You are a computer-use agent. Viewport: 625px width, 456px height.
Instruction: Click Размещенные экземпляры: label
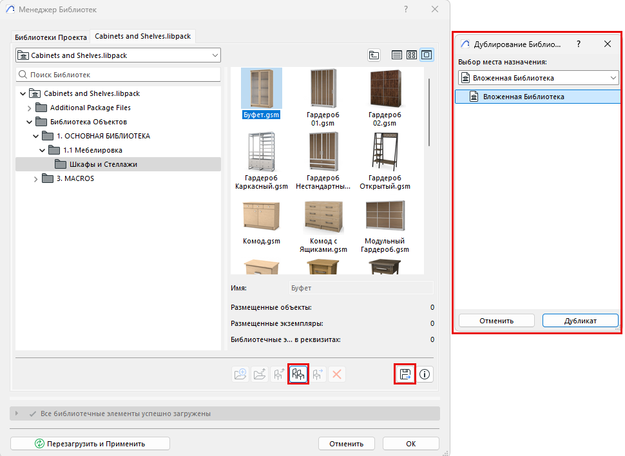pyautogui.click(x=277, y=323)
